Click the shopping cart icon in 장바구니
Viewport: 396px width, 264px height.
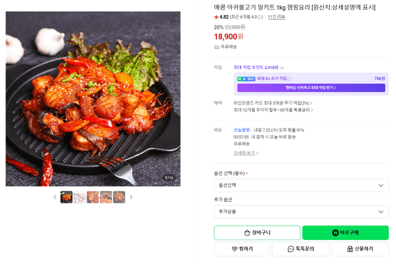tap(247, 232)
